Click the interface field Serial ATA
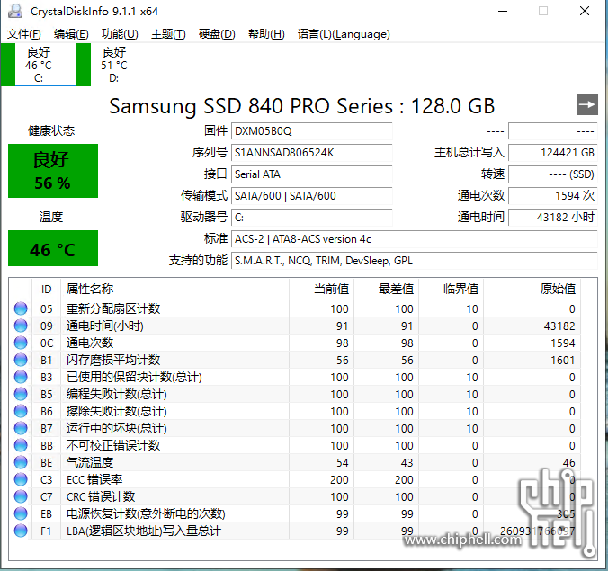 [312, 174]
